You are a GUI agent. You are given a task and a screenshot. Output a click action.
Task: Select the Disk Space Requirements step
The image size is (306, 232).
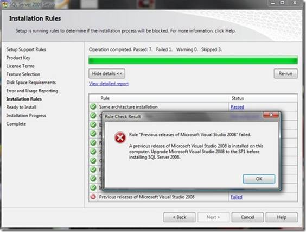tap(31, 83)
